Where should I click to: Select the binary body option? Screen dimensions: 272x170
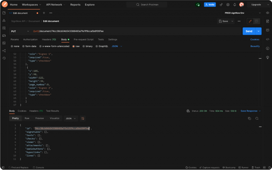click(87, 46)
